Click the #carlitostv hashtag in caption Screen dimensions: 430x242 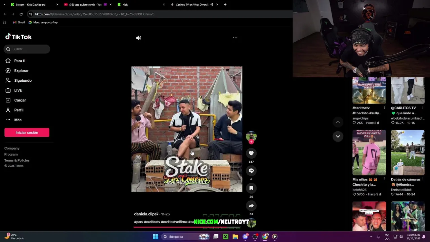(152, 222)
